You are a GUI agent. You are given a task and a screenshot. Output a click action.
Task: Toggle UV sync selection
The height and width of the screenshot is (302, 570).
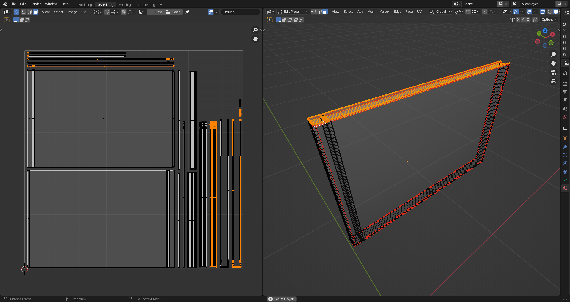pyautogui.click(x=16, y=12)
